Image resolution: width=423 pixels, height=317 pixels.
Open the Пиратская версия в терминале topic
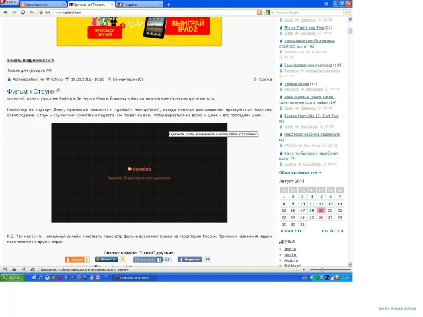[x=312, y=134]
